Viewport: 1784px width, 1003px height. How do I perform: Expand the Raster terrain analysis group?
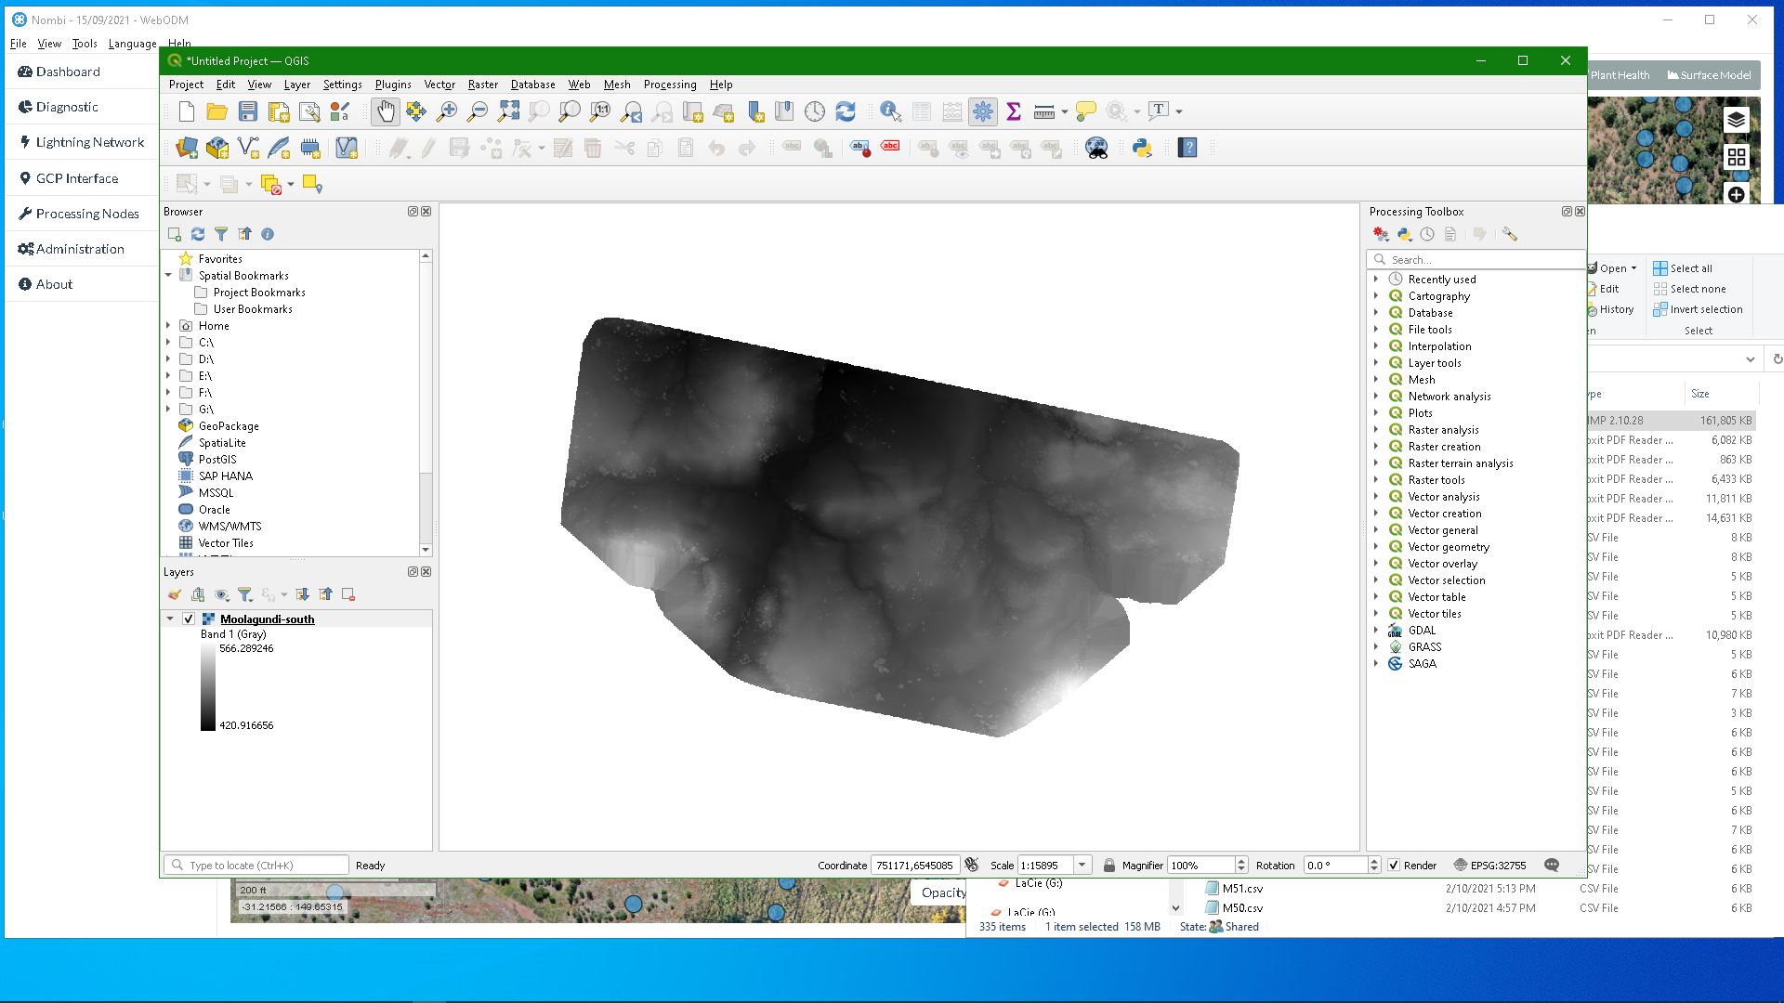pos(1376,463)
